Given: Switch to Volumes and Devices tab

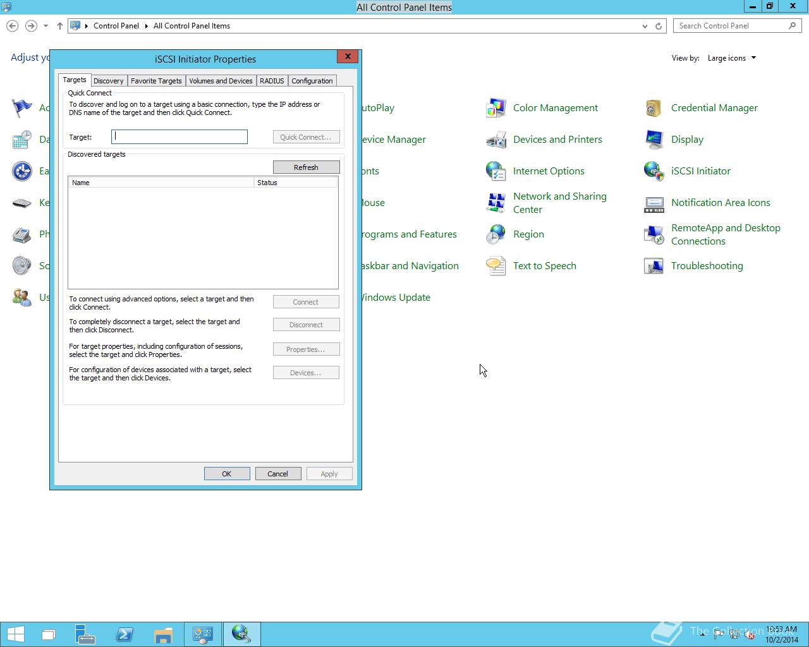Looking at the screenshot, I should click(221, 81).
